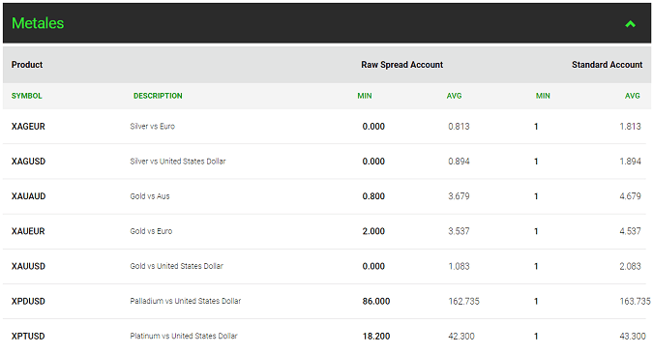
Task: Click the Product column header
Action: (27, 65)
